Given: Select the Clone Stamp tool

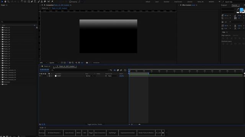Looking at the screenshot, I should click(x=42, y=2).
